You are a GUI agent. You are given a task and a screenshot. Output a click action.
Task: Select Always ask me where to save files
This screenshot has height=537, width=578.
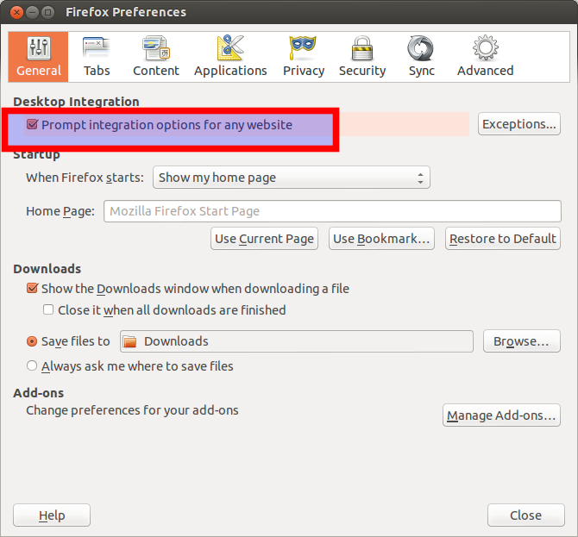pos(33,365)
